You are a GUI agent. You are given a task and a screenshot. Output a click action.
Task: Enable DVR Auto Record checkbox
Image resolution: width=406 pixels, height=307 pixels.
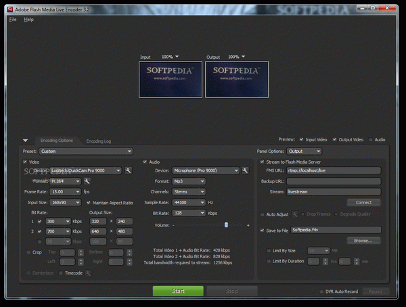pyautogui.click(x=321, y=291)
